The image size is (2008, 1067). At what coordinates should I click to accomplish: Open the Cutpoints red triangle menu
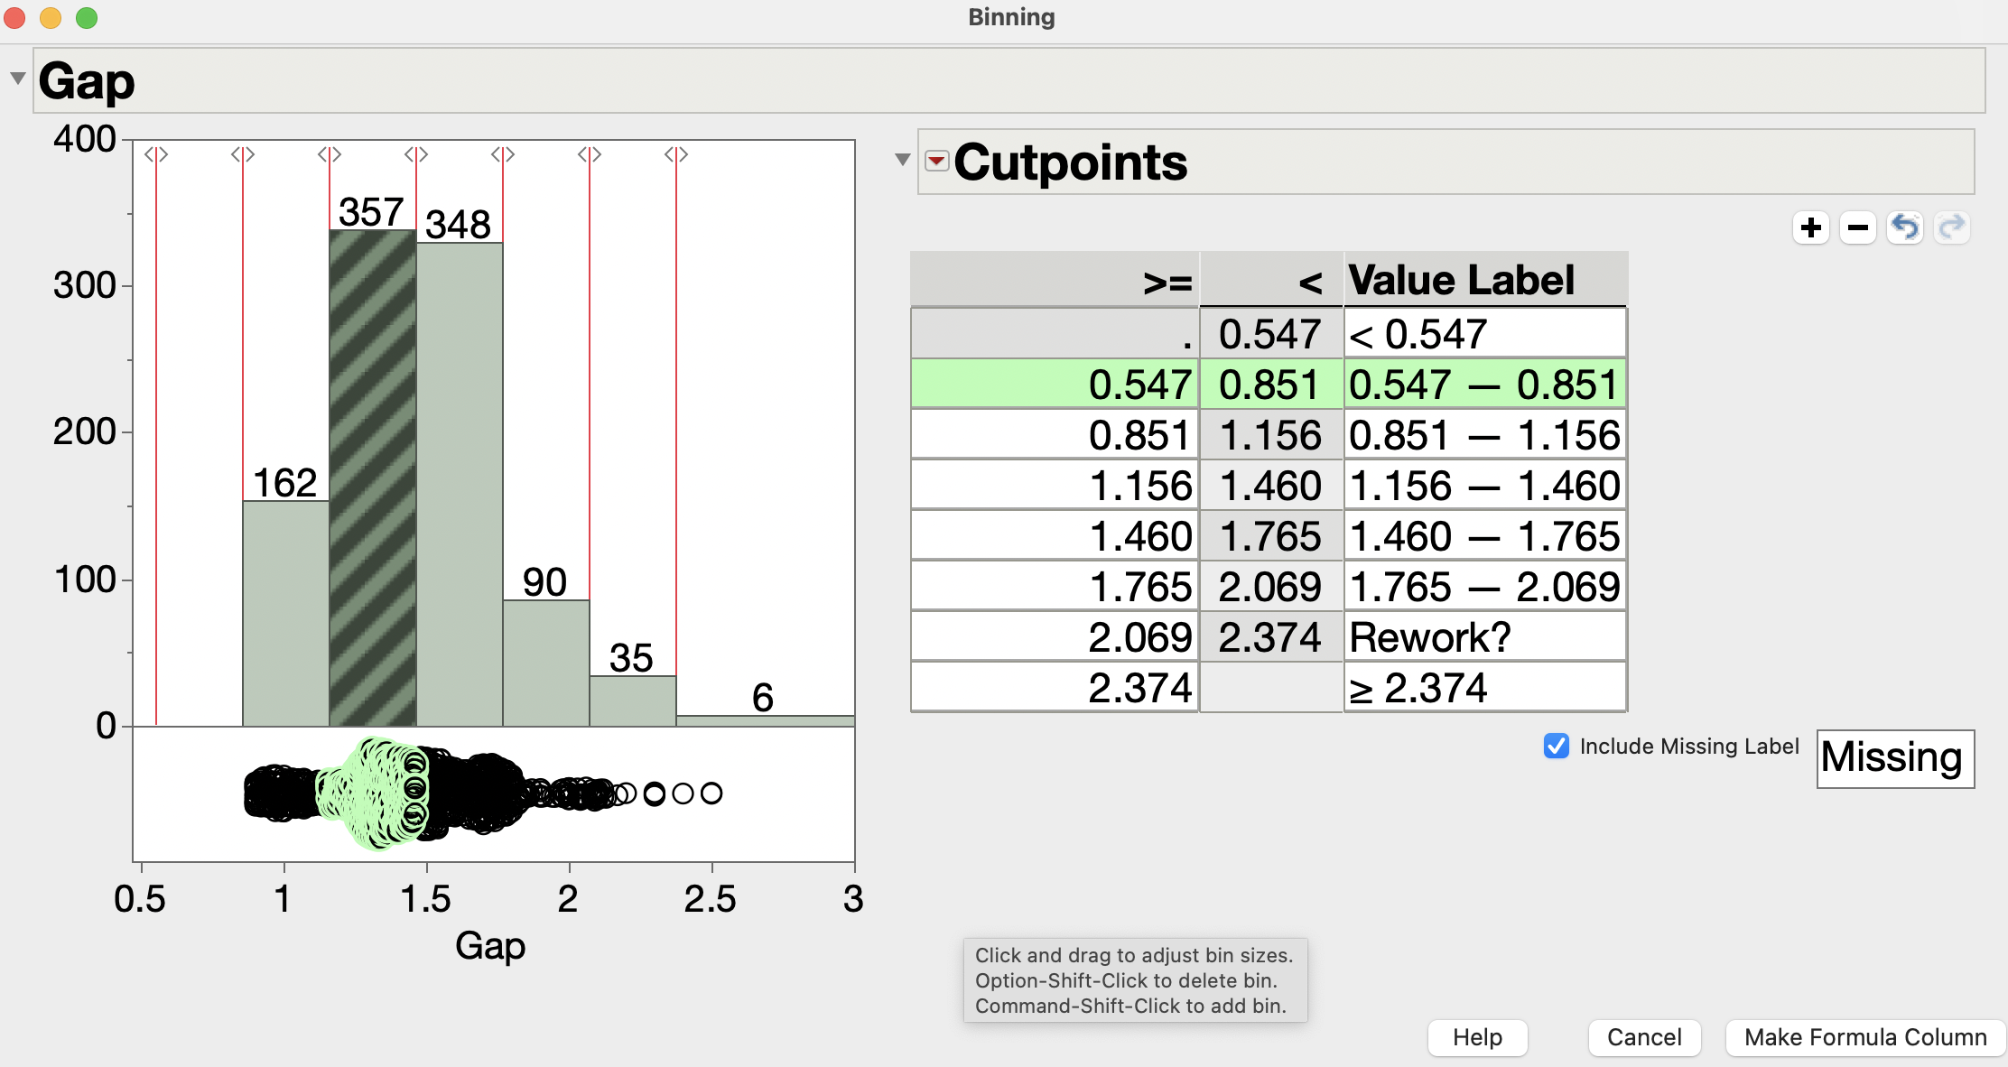[937, 162]
